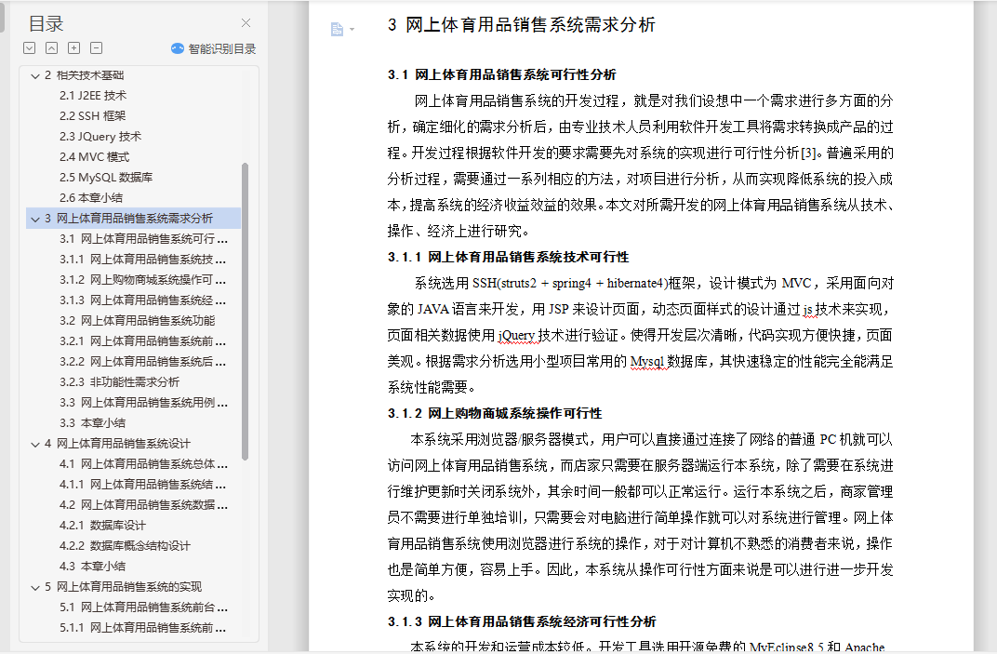Viewport: 997px width, 654px height.
Task: Click the citation [3] in the first paragraph
Action: click(809, 153)
